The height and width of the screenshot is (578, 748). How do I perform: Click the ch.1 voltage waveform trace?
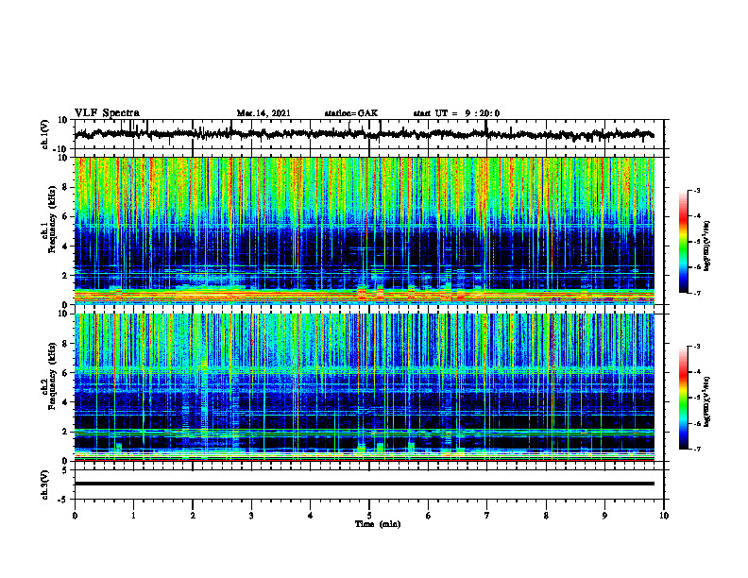pyautogui.click(x=364, y=134)
